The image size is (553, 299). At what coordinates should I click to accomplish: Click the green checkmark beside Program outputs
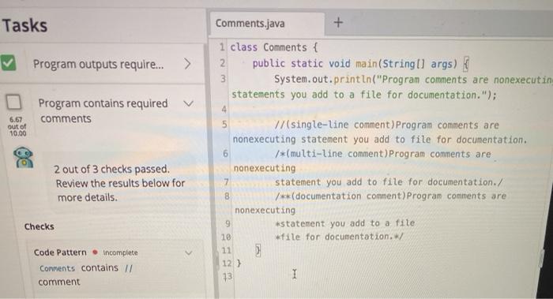pos(8,63)
